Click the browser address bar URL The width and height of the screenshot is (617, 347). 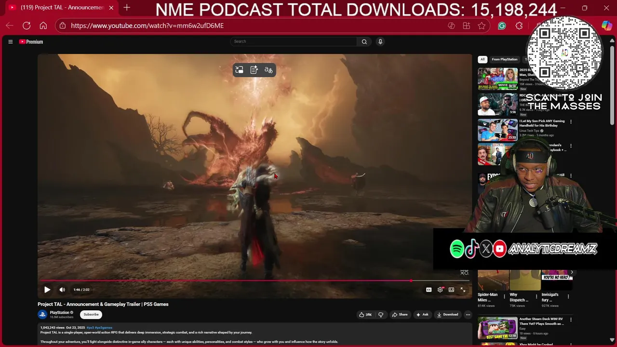pos(148,26)
